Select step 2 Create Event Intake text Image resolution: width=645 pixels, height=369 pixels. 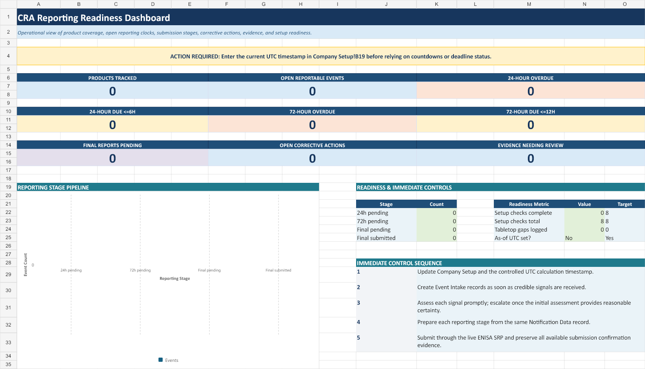(501, 287)
